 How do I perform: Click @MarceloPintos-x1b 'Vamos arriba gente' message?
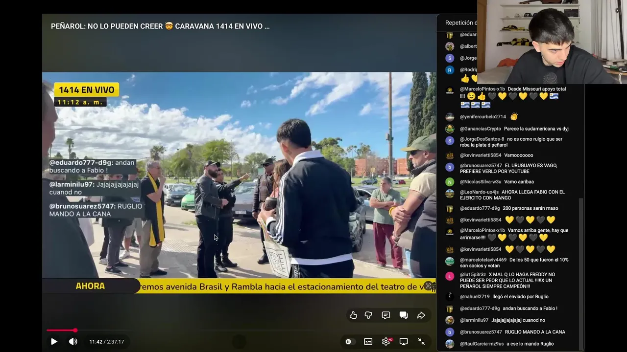coord(514,234)
